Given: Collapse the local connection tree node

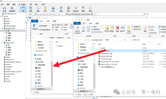Looking at the screenshot, I should click(x=1, y=16).
